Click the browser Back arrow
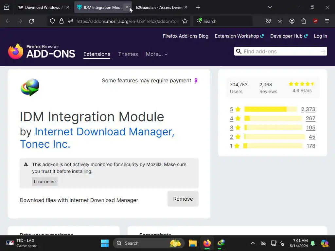The image size is (335, 251). point(8,21)
